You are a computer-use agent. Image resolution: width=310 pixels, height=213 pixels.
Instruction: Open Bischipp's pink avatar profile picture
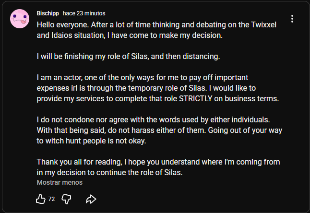[x=20, y=19]
